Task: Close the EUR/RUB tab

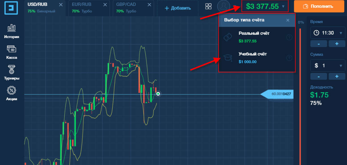Action: 105,5
